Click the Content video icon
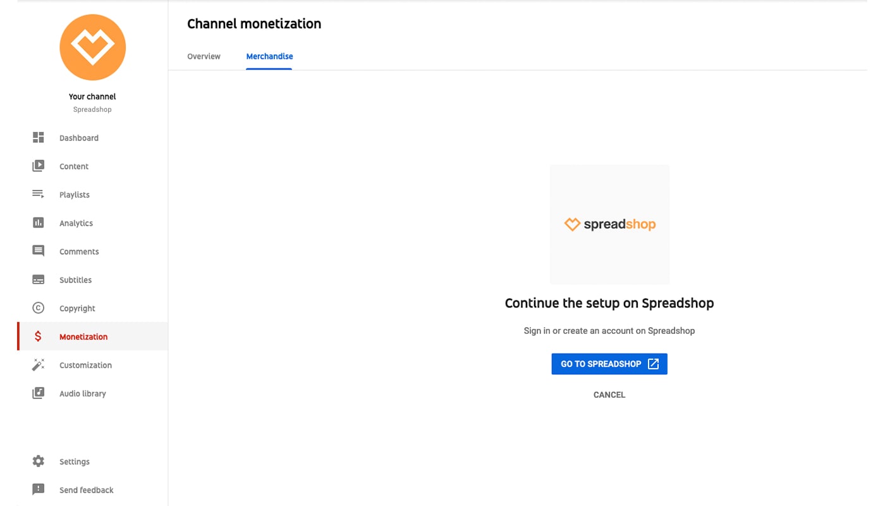 [39, 166]
